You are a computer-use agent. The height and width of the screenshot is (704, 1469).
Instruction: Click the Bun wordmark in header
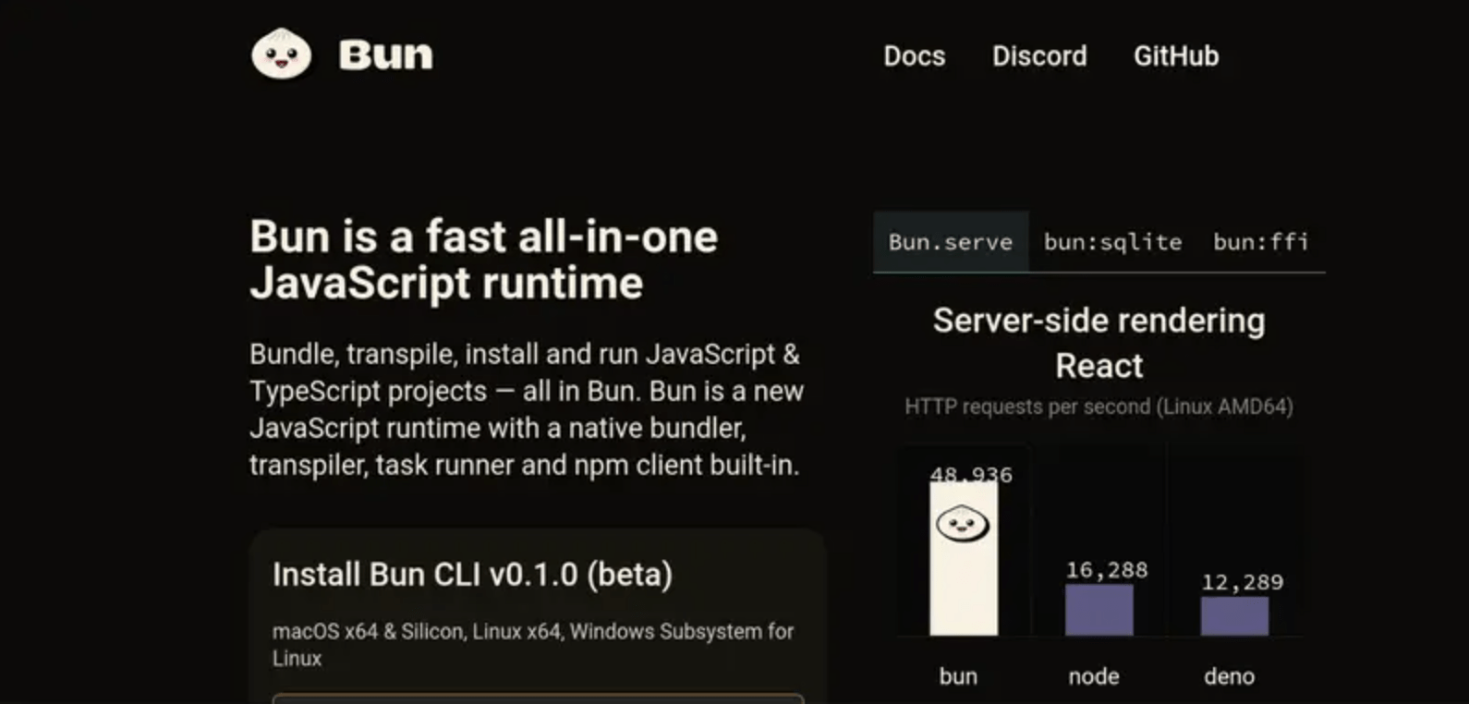click(x=386, y=55)
